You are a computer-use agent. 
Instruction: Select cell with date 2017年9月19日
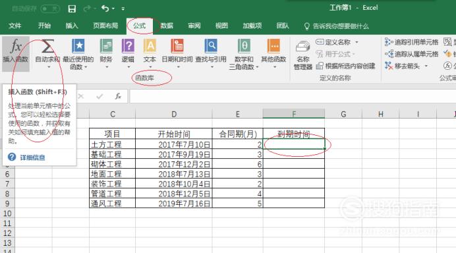tap(174, 154)
